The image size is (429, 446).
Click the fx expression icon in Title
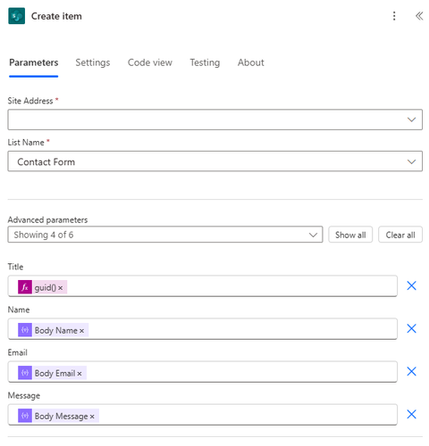pos(25,287)
